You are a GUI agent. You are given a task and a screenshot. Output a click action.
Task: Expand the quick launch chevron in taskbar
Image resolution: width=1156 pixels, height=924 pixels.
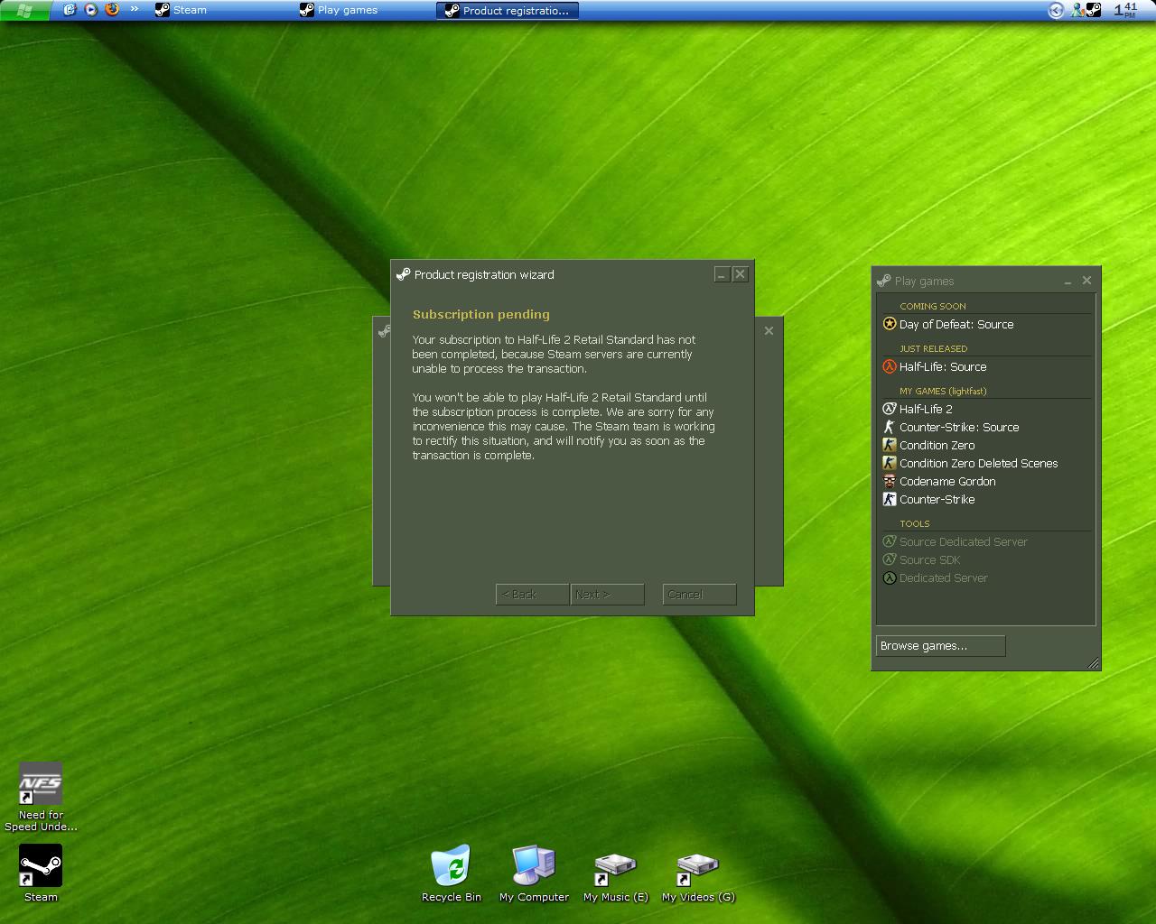(x=135, y=9)
